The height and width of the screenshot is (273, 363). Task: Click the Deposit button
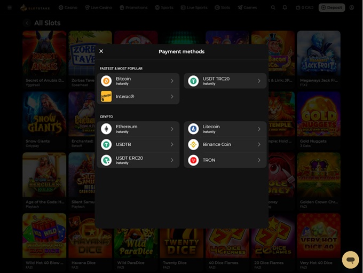click(x=332, y=7)
